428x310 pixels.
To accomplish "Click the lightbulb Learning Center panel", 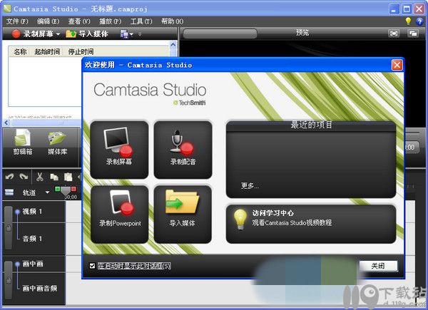I will pyautogui.click(x=311, y=224).
